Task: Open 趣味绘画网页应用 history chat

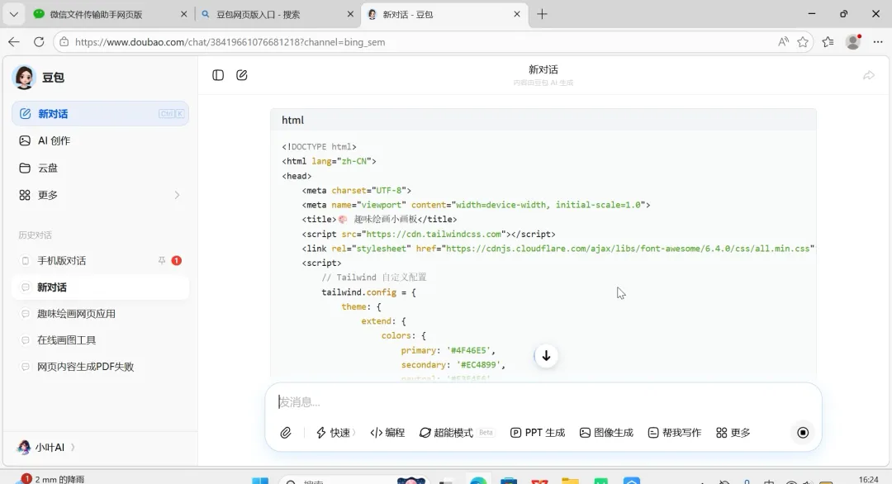Action: pos(100,314)
